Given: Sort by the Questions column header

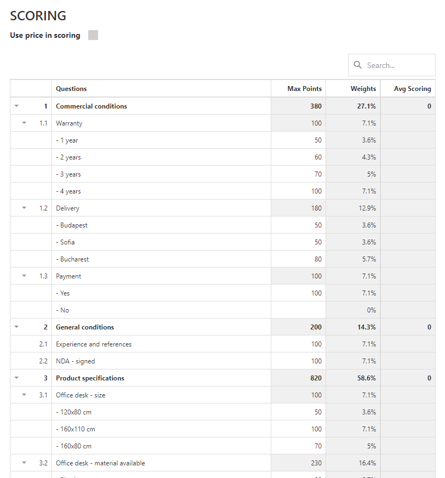Looking at the screenshot, I should [x=71, y=89].
